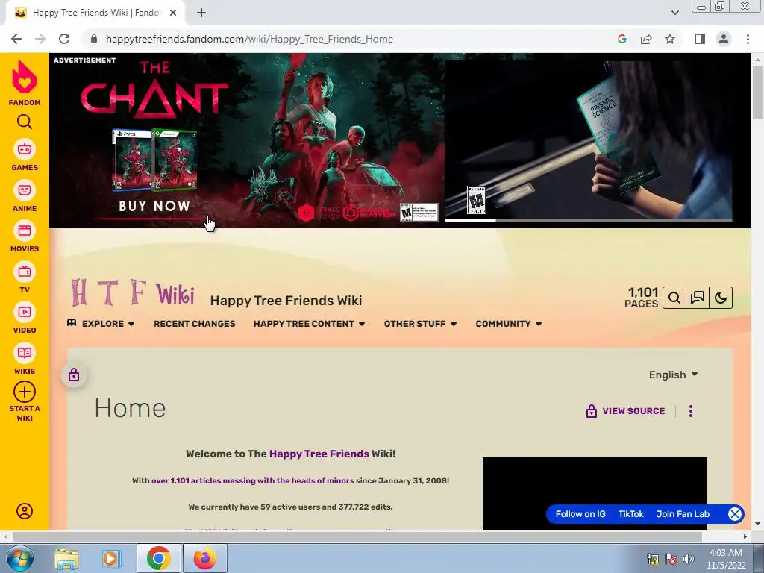Viewport: 764px width, 573px height.
Task: Click the 1,101 Pages counter
Action: [642, 297]
